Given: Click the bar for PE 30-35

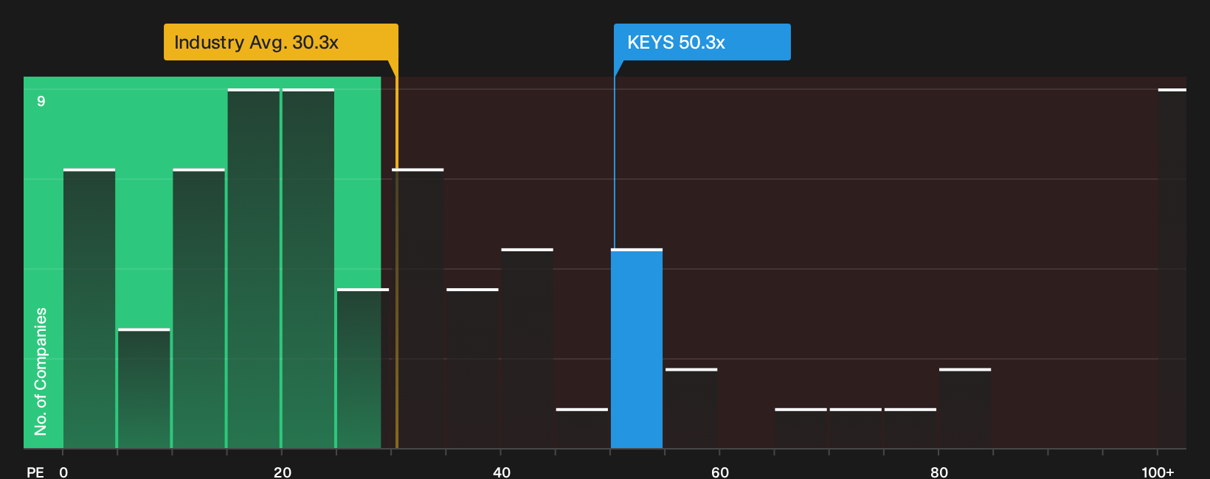Looking at the screenshot, I should (x=418, y=309).
